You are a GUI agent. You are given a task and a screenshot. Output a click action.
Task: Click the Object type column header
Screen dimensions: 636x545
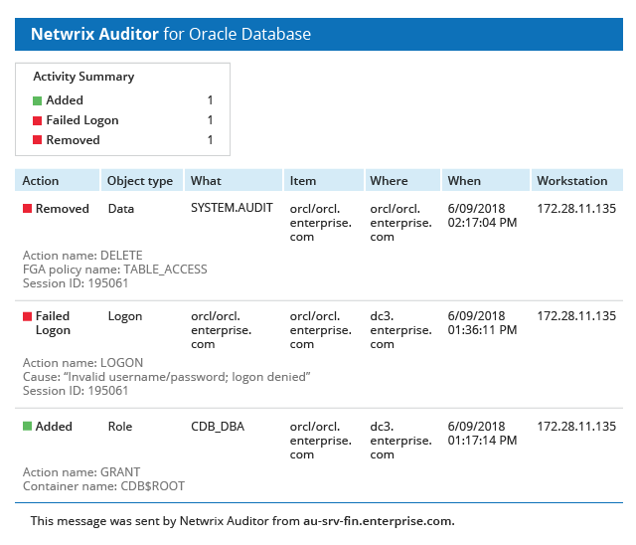click(142, 180)
